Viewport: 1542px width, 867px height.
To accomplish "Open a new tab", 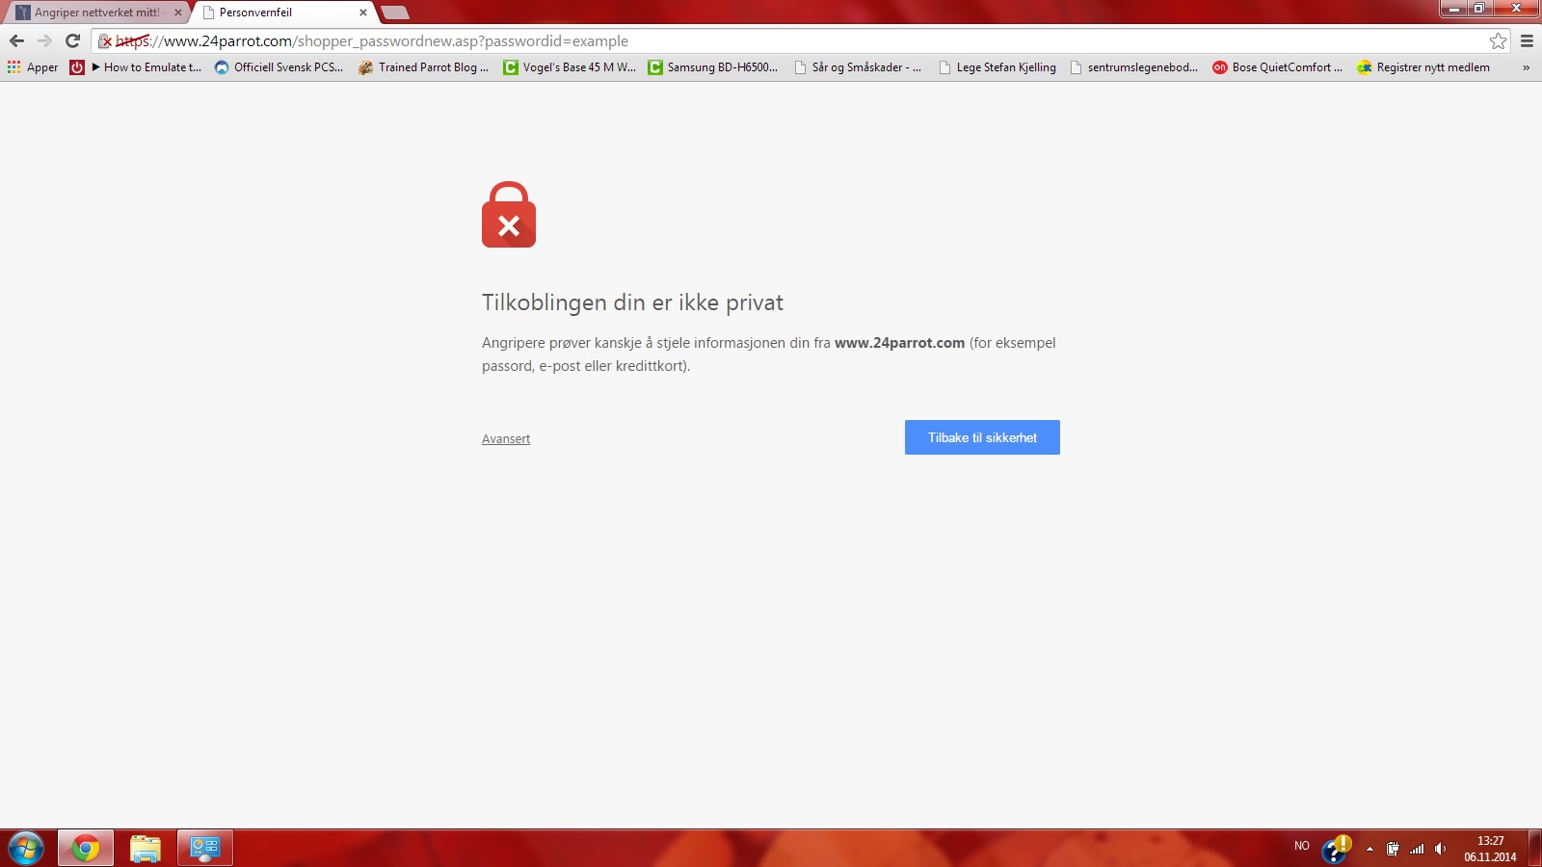I will (x=395, y=13).
